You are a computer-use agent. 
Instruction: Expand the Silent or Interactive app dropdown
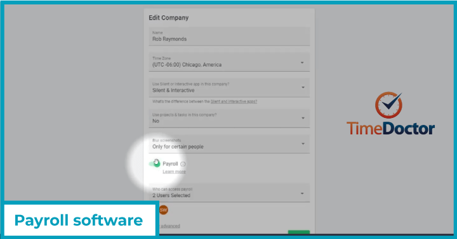[x=229, y=87]
